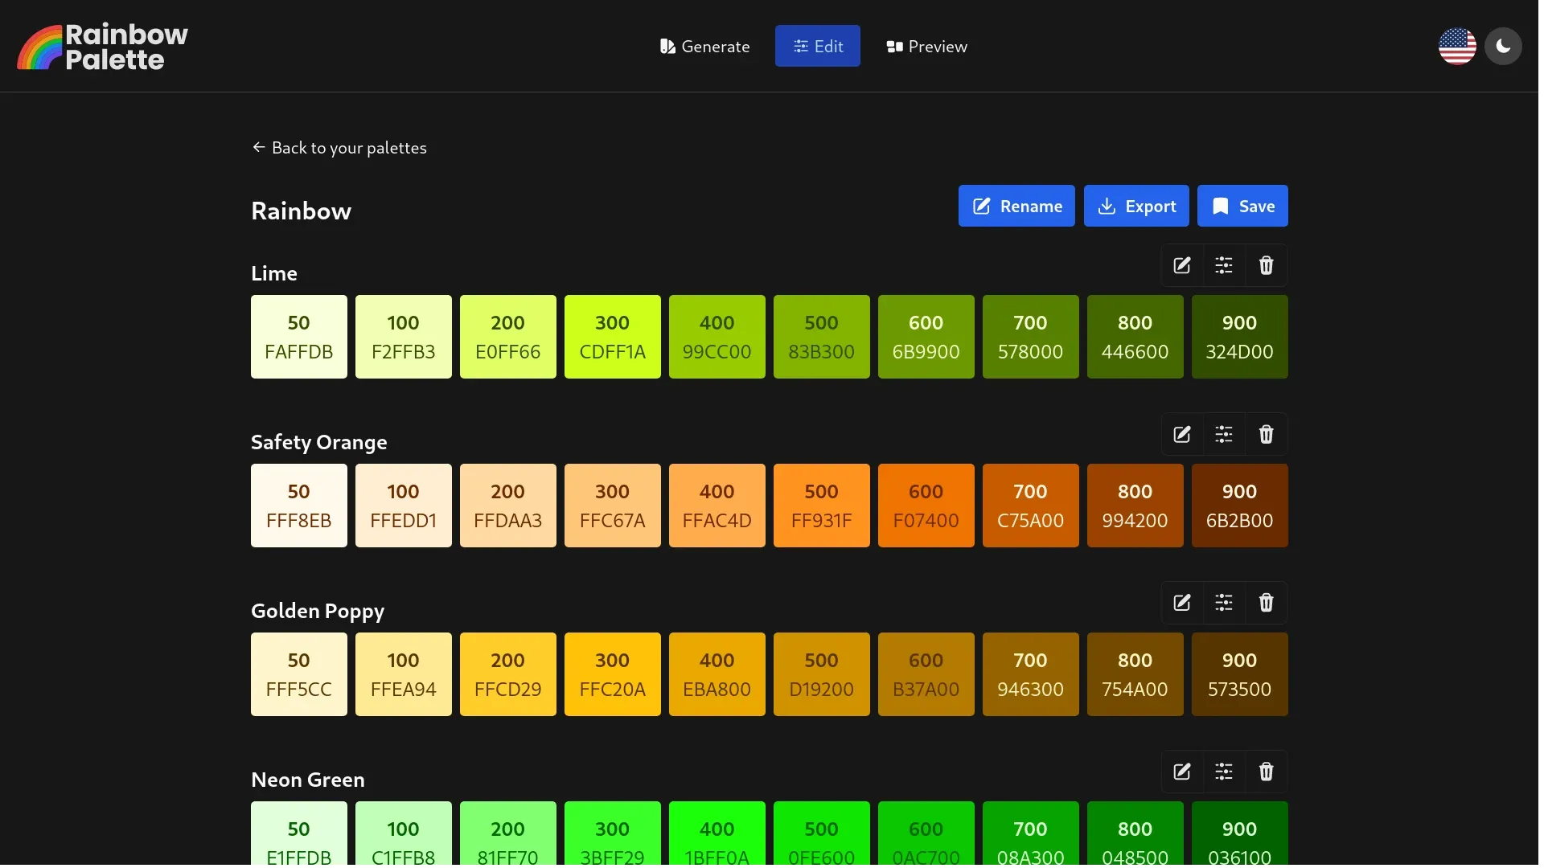The width and height of the screenshot is (1544, 868).
Task: Click the Rename button
Action: coord(1016,207)
